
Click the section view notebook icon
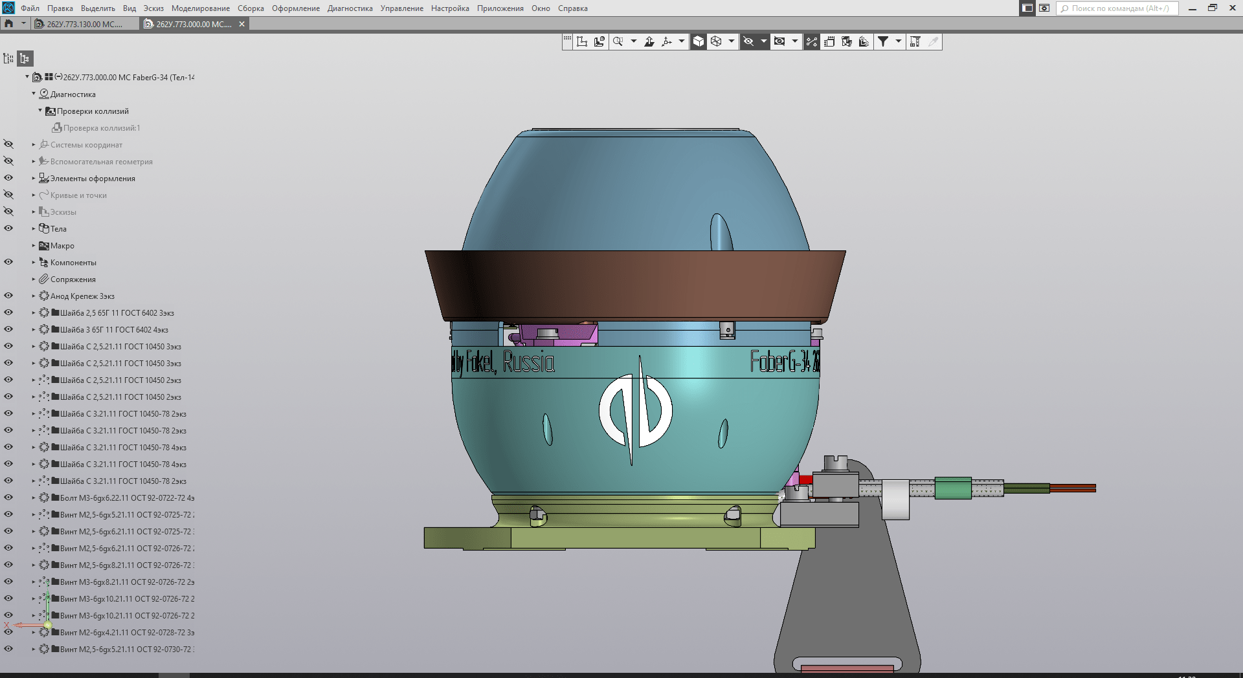829,41
